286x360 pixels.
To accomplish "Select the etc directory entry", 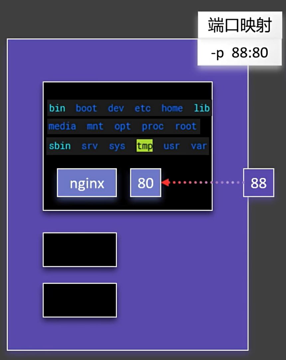I will click(x=142, y=108).
